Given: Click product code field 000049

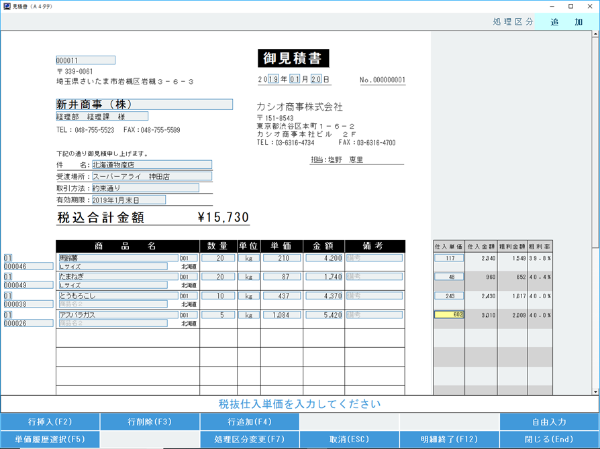Looking at the screenshot, I should point(28,285).
